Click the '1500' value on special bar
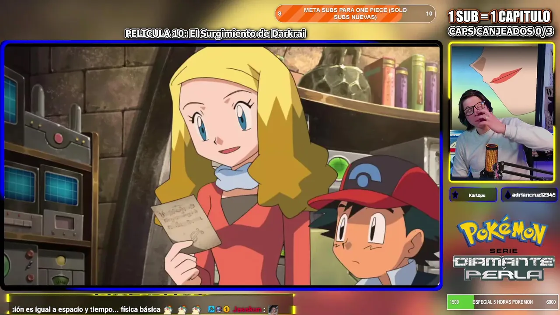Screen dimensions: 560x315 point(455,302)
